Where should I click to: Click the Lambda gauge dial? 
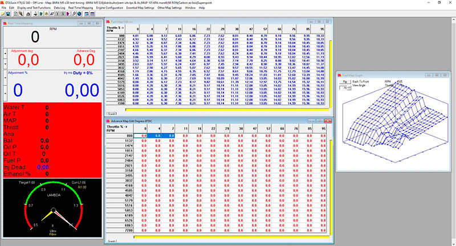click(53, 208)
